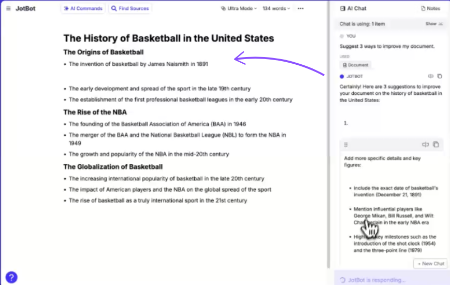Start a New Chat

pos(430,263)
